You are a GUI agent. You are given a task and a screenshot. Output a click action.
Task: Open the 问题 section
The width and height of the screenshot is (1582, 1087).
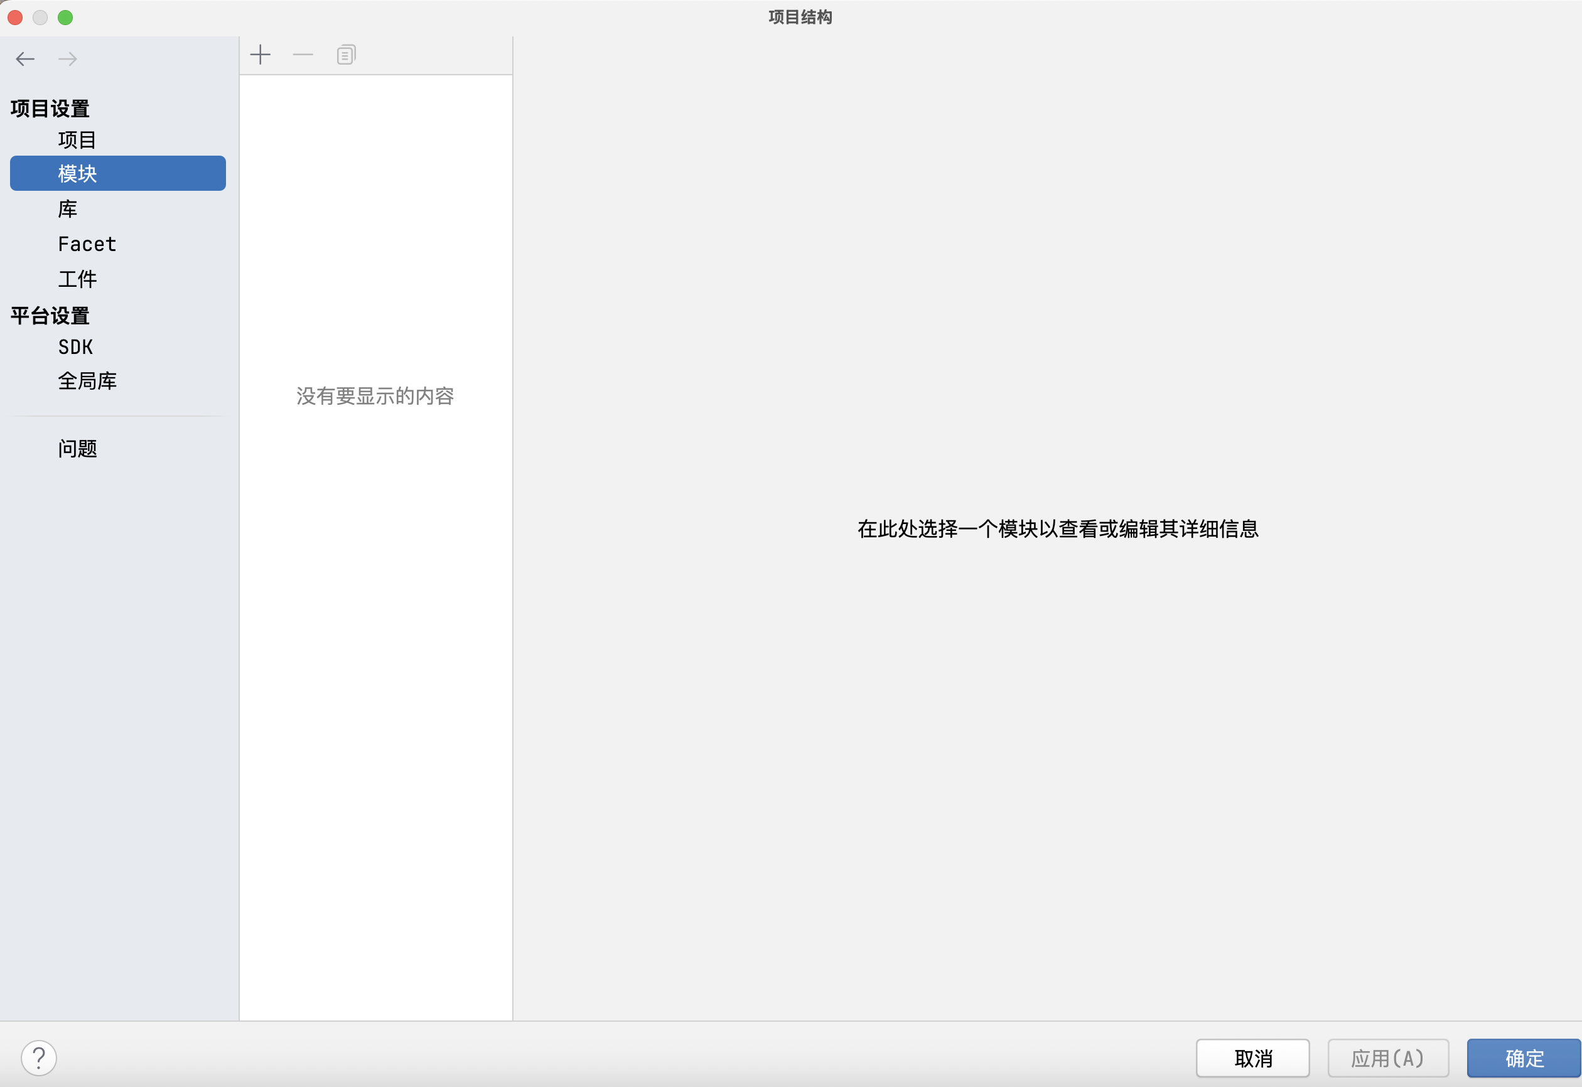click(77, 448)
